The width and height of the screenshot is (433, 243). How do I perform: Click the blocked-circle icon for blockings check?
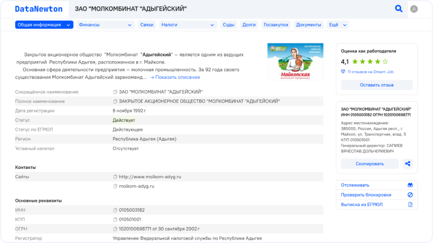410,195
